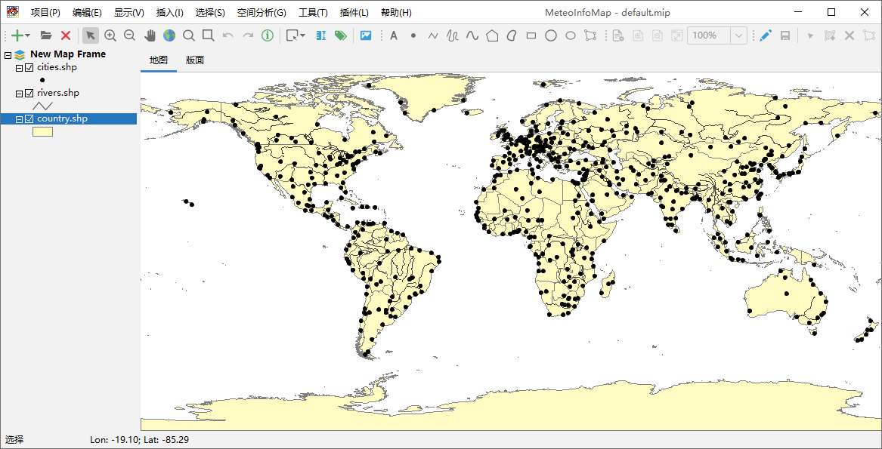The image size is (882, 449).
Task: Collapse the New Map Frame tree node
Action: point(8,55)
